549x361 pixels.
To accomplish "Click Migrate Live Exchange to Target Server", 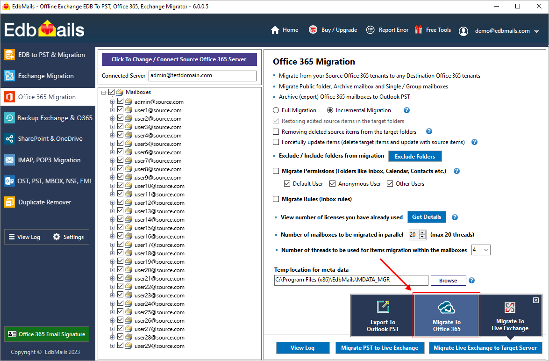I will [485, 348].
